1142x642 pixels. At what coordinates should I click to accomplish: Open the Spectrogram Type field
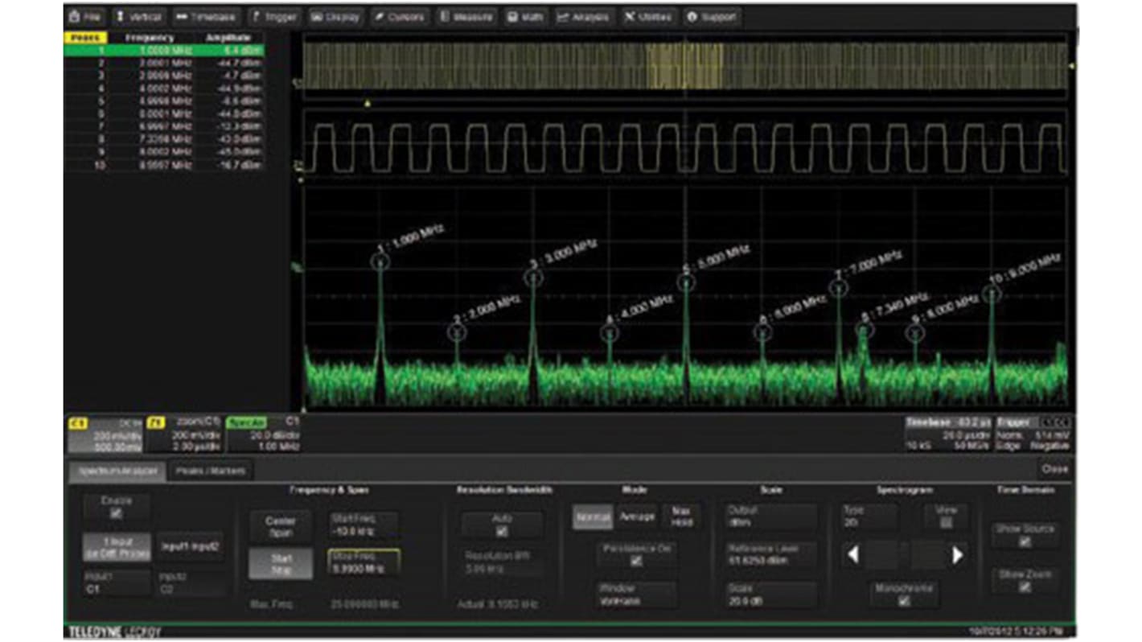869,516
